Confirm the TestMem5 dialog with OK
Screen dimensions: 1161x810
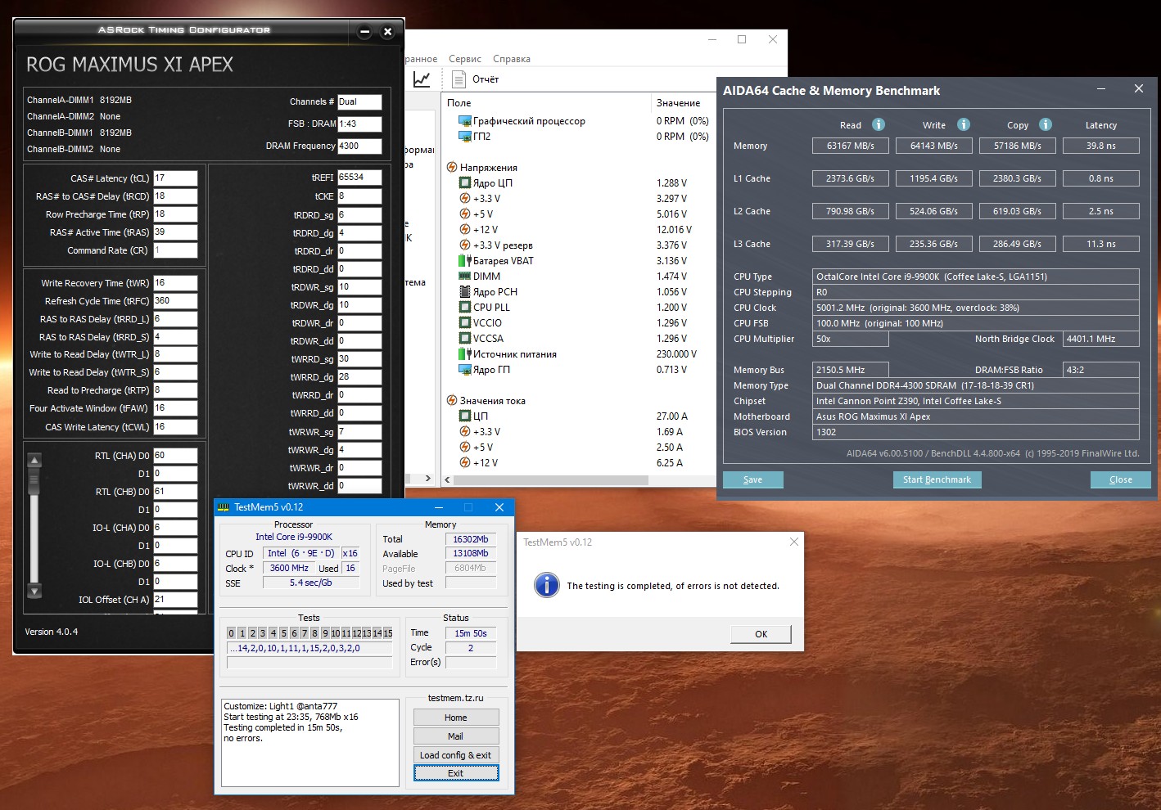(x=761, y=634)
